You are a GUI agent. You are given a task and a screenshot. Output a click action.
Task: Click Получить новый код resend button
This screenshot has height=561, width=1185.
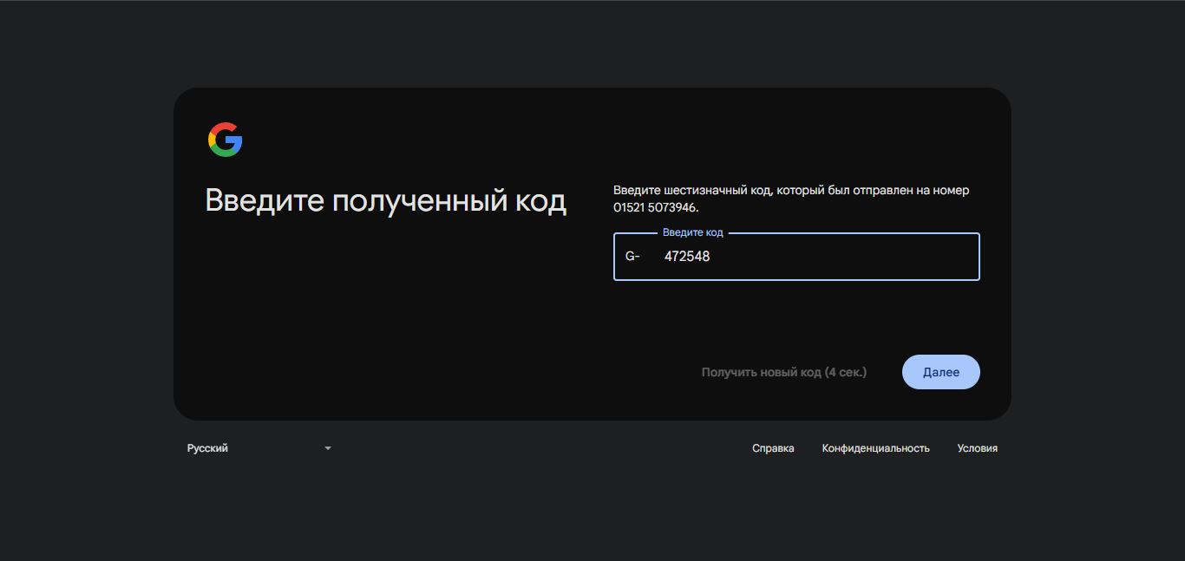783,372
